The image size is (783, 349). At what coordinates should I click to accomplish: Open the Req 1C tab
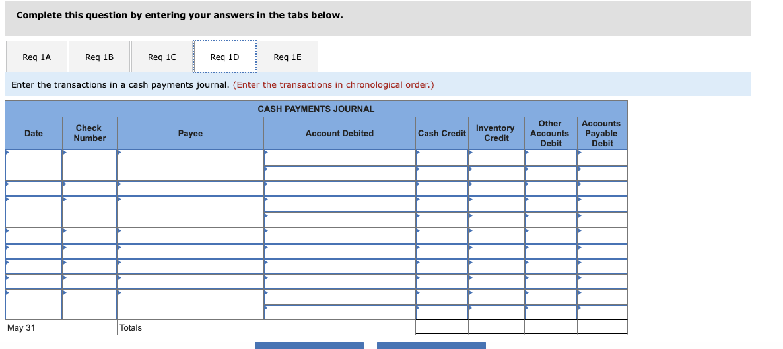click(x=162, y=57)
